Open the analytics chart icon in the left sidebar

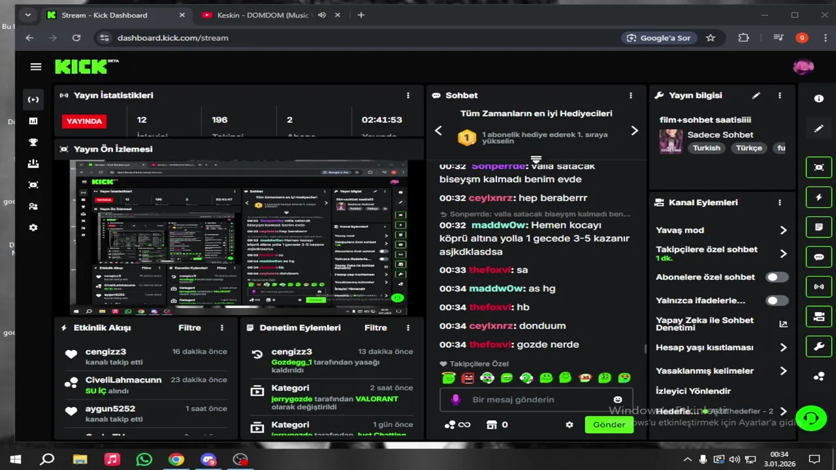coord(33,121)
